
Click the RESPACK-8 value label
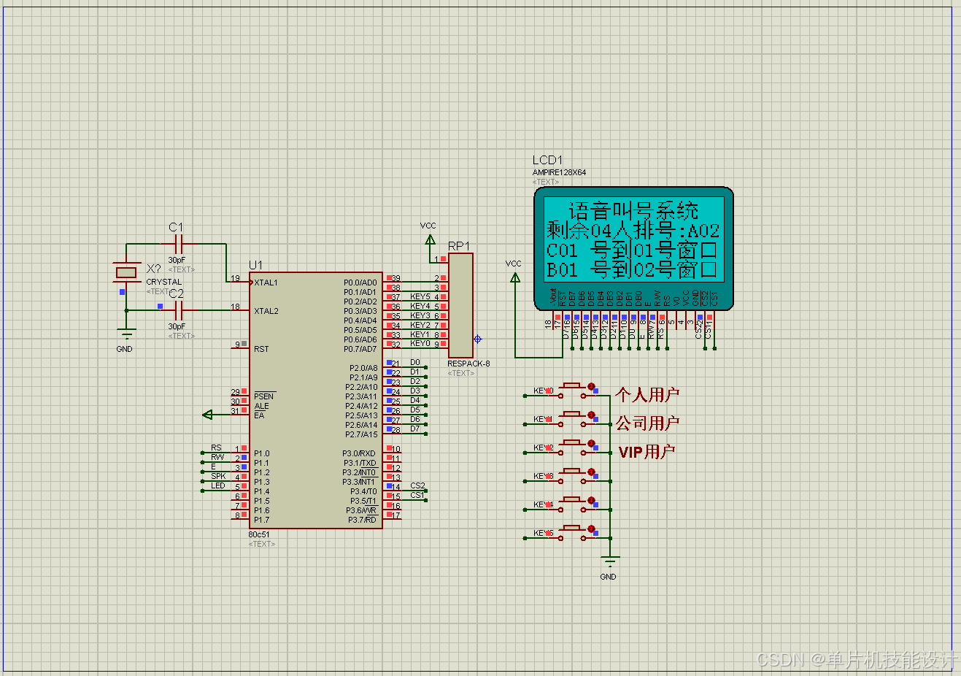[468, 364]
